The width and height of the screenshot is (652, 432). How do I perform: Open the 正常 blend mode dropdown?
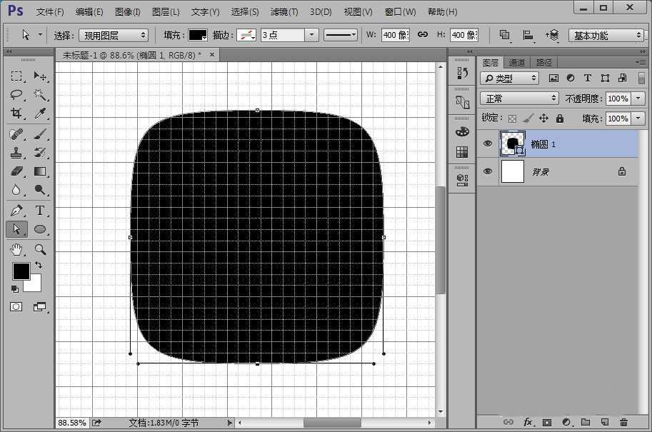tap(519, 99)
